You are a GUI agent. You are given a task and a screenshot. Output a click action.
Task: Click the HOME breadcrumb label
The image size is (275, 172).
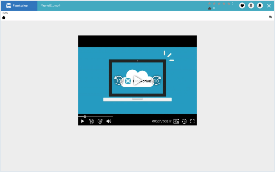tap(5, 13)
